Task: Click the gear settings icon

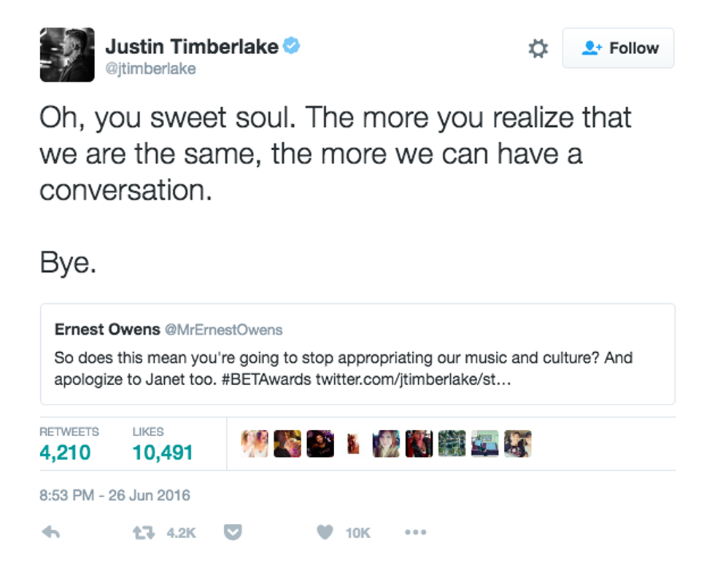Action: pos(538,49)
